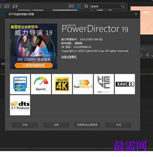Click the Upgrade (升级) button
The image size is (153, 157).
tap(25, 125)
